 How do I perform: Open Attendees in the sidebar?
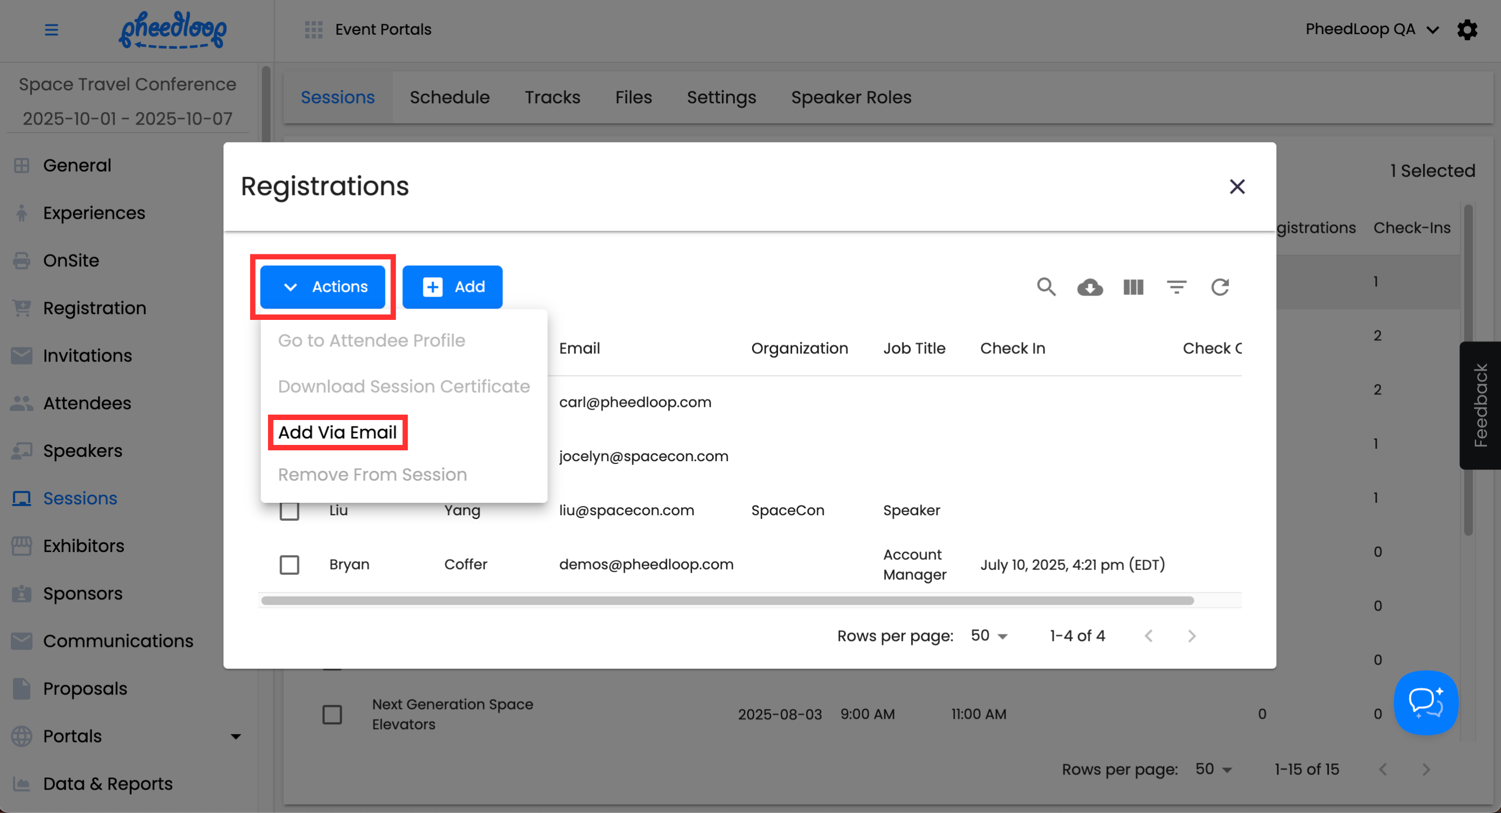(x=87, y=403)
